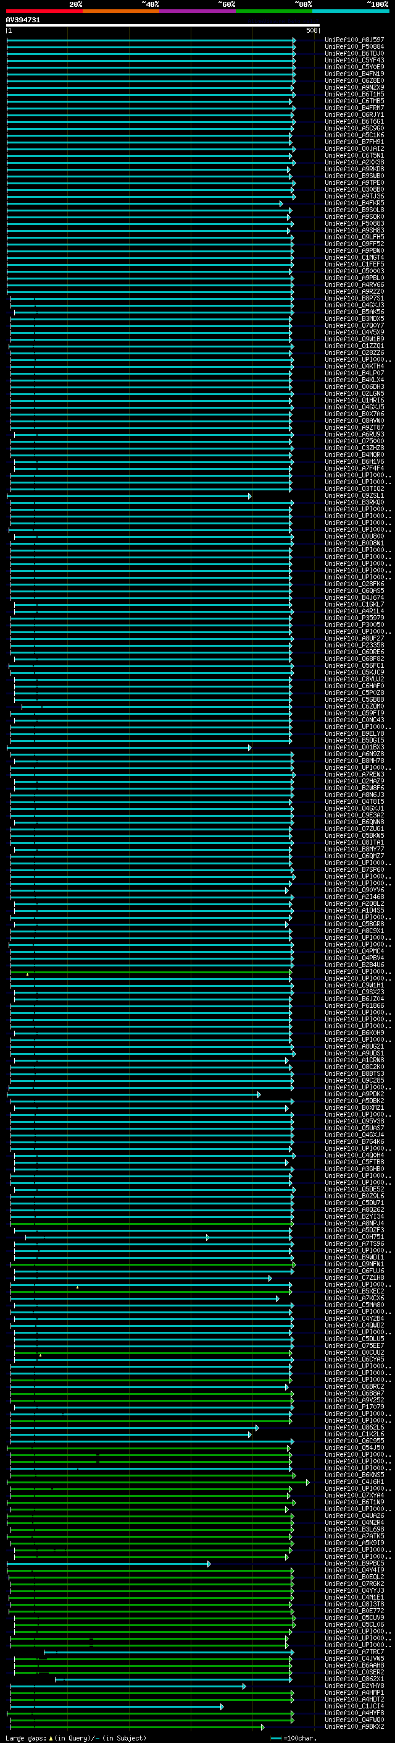Click hit label UniRef100_C1JCI4
This screenshot has width=395, height=1743.
point(354,1706)
